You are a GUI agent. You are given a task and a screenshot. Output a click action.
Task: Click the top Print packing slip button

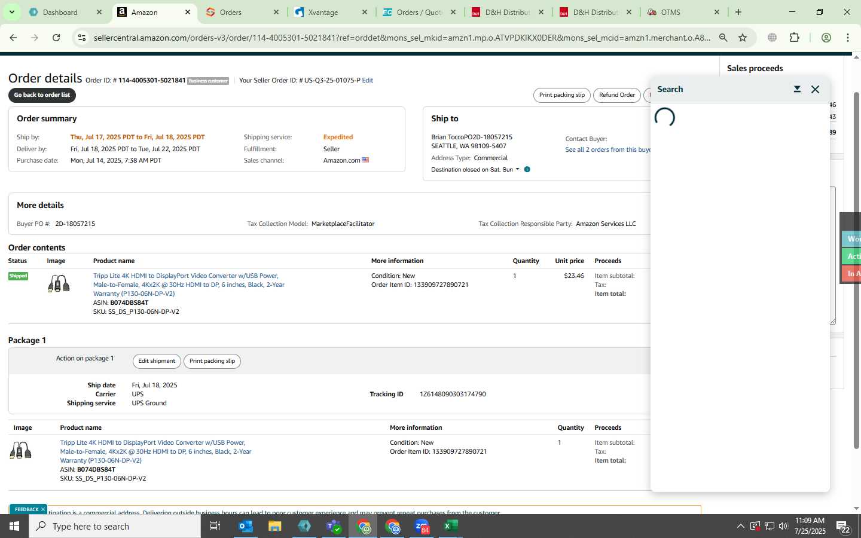pyautogui.click(x=561, y=95)
